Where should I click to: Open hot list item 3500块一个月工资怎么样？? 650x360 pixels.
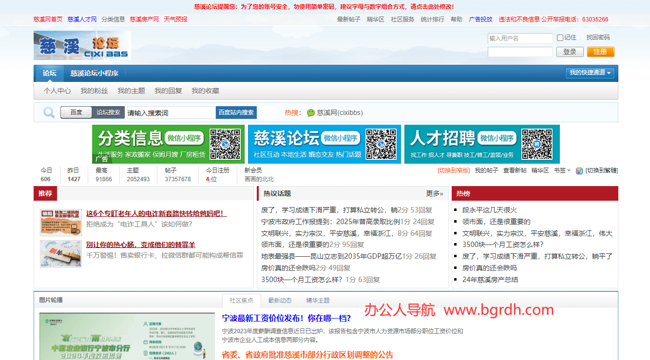tap(503, 245)
